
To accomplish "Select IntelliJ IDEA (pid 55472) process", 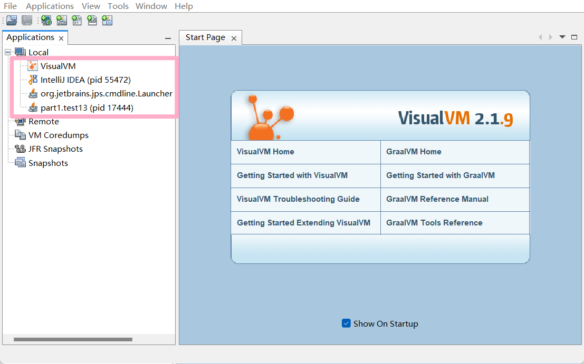I will point(85,80).
